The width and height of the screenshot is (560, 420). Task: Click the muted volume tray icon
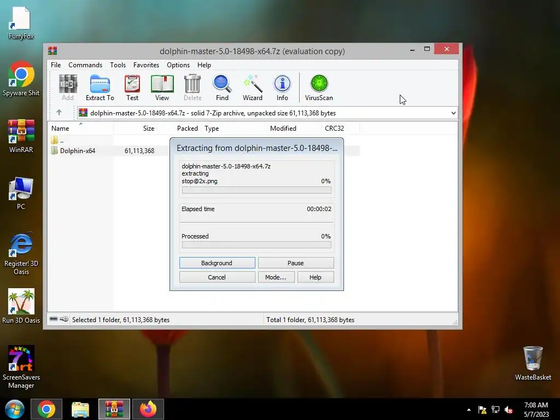point(509,410)
